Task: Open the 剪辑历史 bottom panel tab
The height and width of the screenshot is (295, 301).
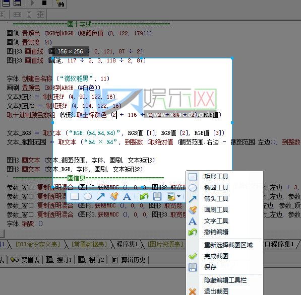Action: [x=129, y=260]
